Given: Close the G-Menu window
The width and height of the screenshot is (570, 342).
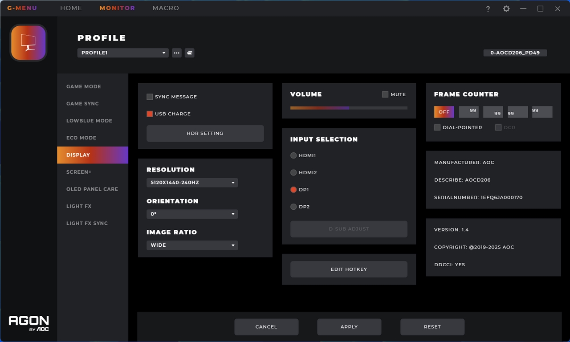Looking at the screenshot, I should coord(558,9).
